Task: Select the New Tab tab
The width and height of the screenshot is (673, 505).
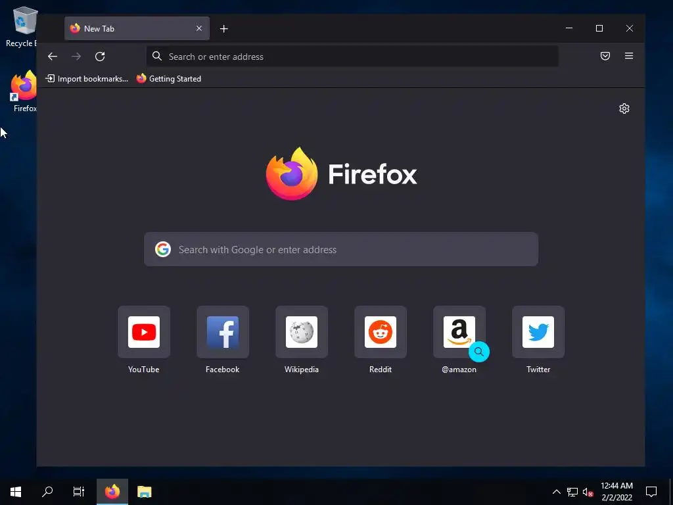Action: [x=137, y=28]
